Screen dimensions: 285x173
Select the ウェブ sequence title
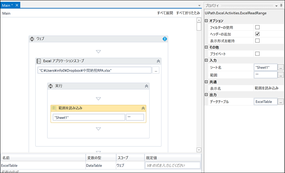click(x=40, y=38)
